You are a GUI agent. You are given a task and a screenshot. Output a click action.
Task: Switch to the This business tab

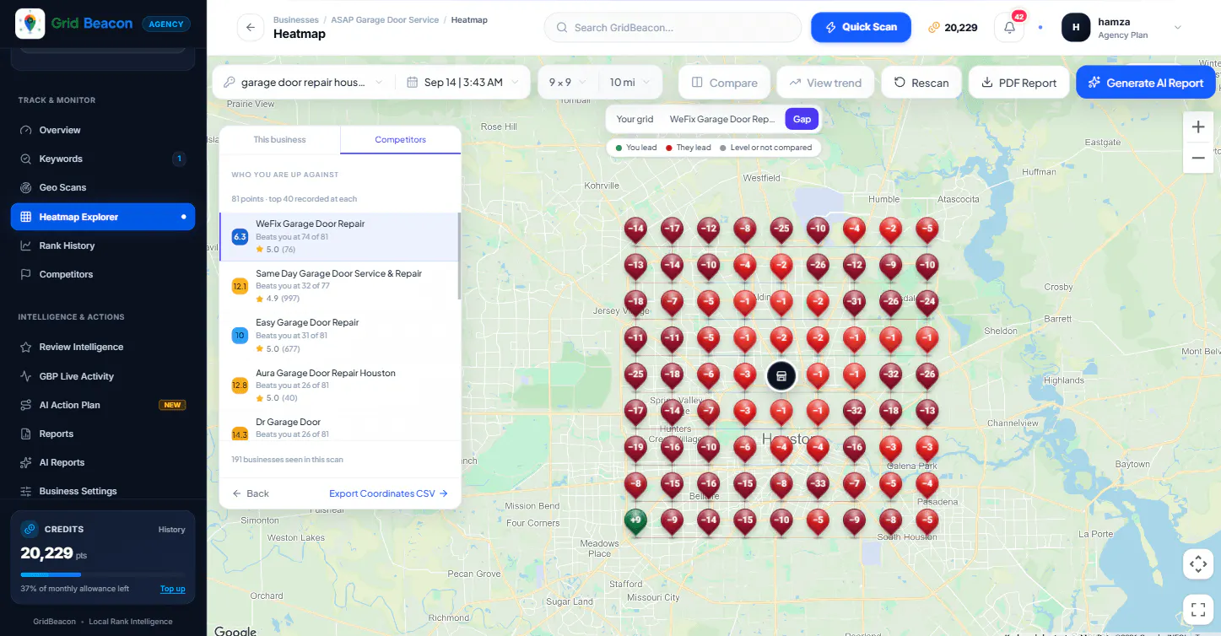(280, 139)
